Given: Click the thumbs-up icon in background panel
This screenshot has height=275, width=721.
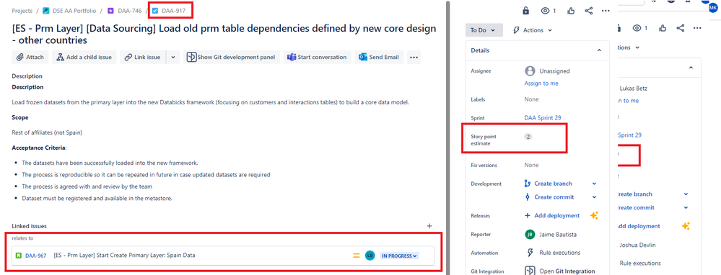Looking at the screenshot, I should click(663, 28).
